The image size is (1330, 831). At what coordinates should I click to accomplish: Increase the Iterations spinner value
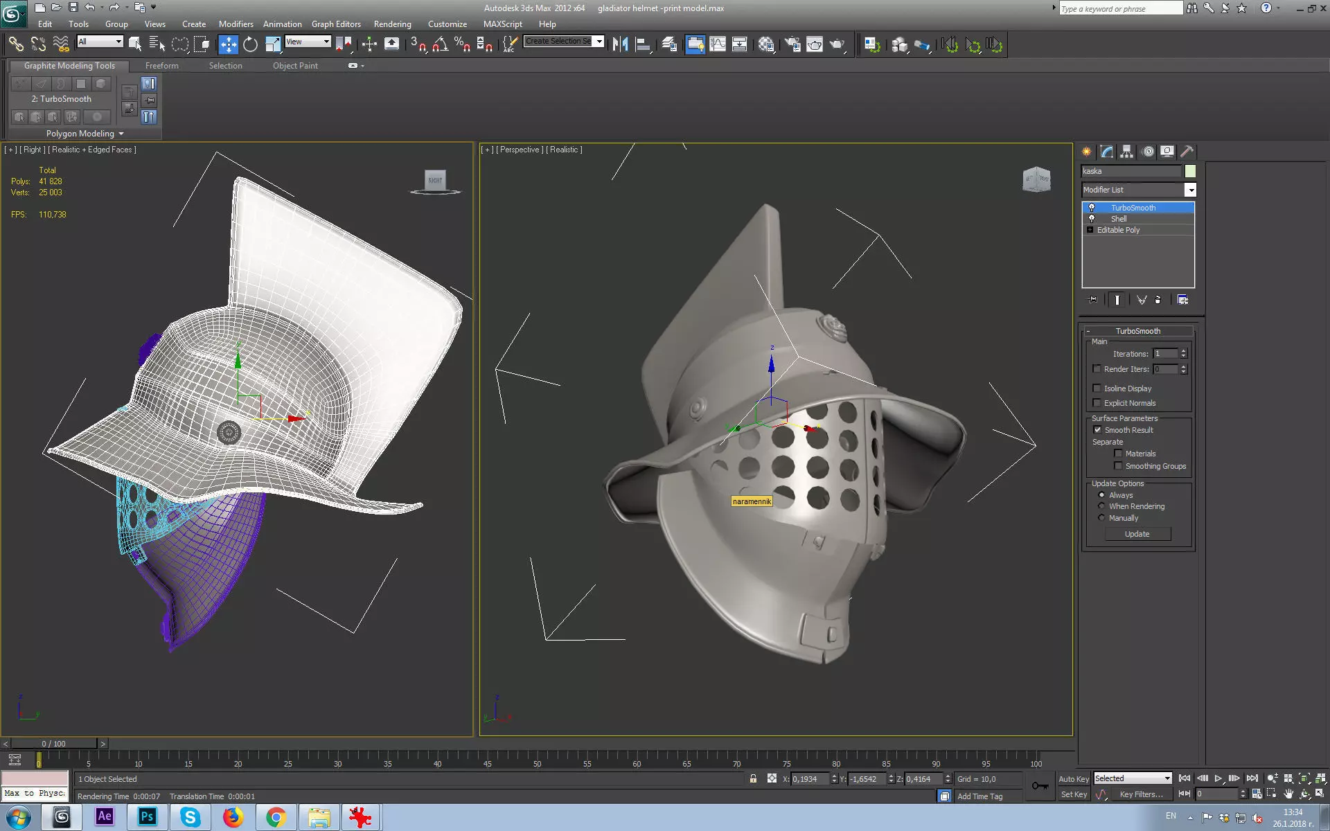(x=1183, y=351)
